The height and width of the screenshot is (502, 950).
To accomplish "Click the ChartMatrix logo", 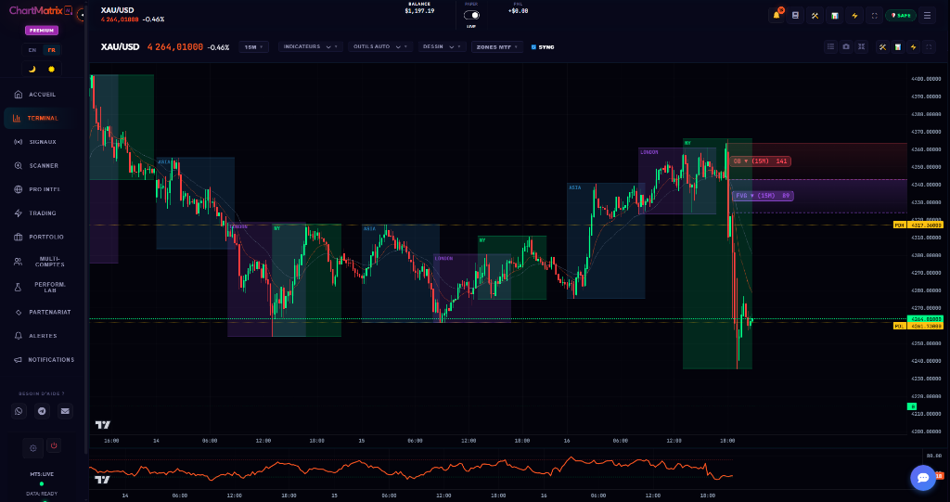I will [x=41, y=10].
